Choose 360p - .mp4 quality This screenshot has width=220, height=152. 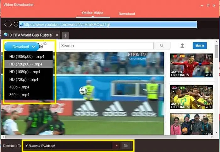click(x=19, y=94)
